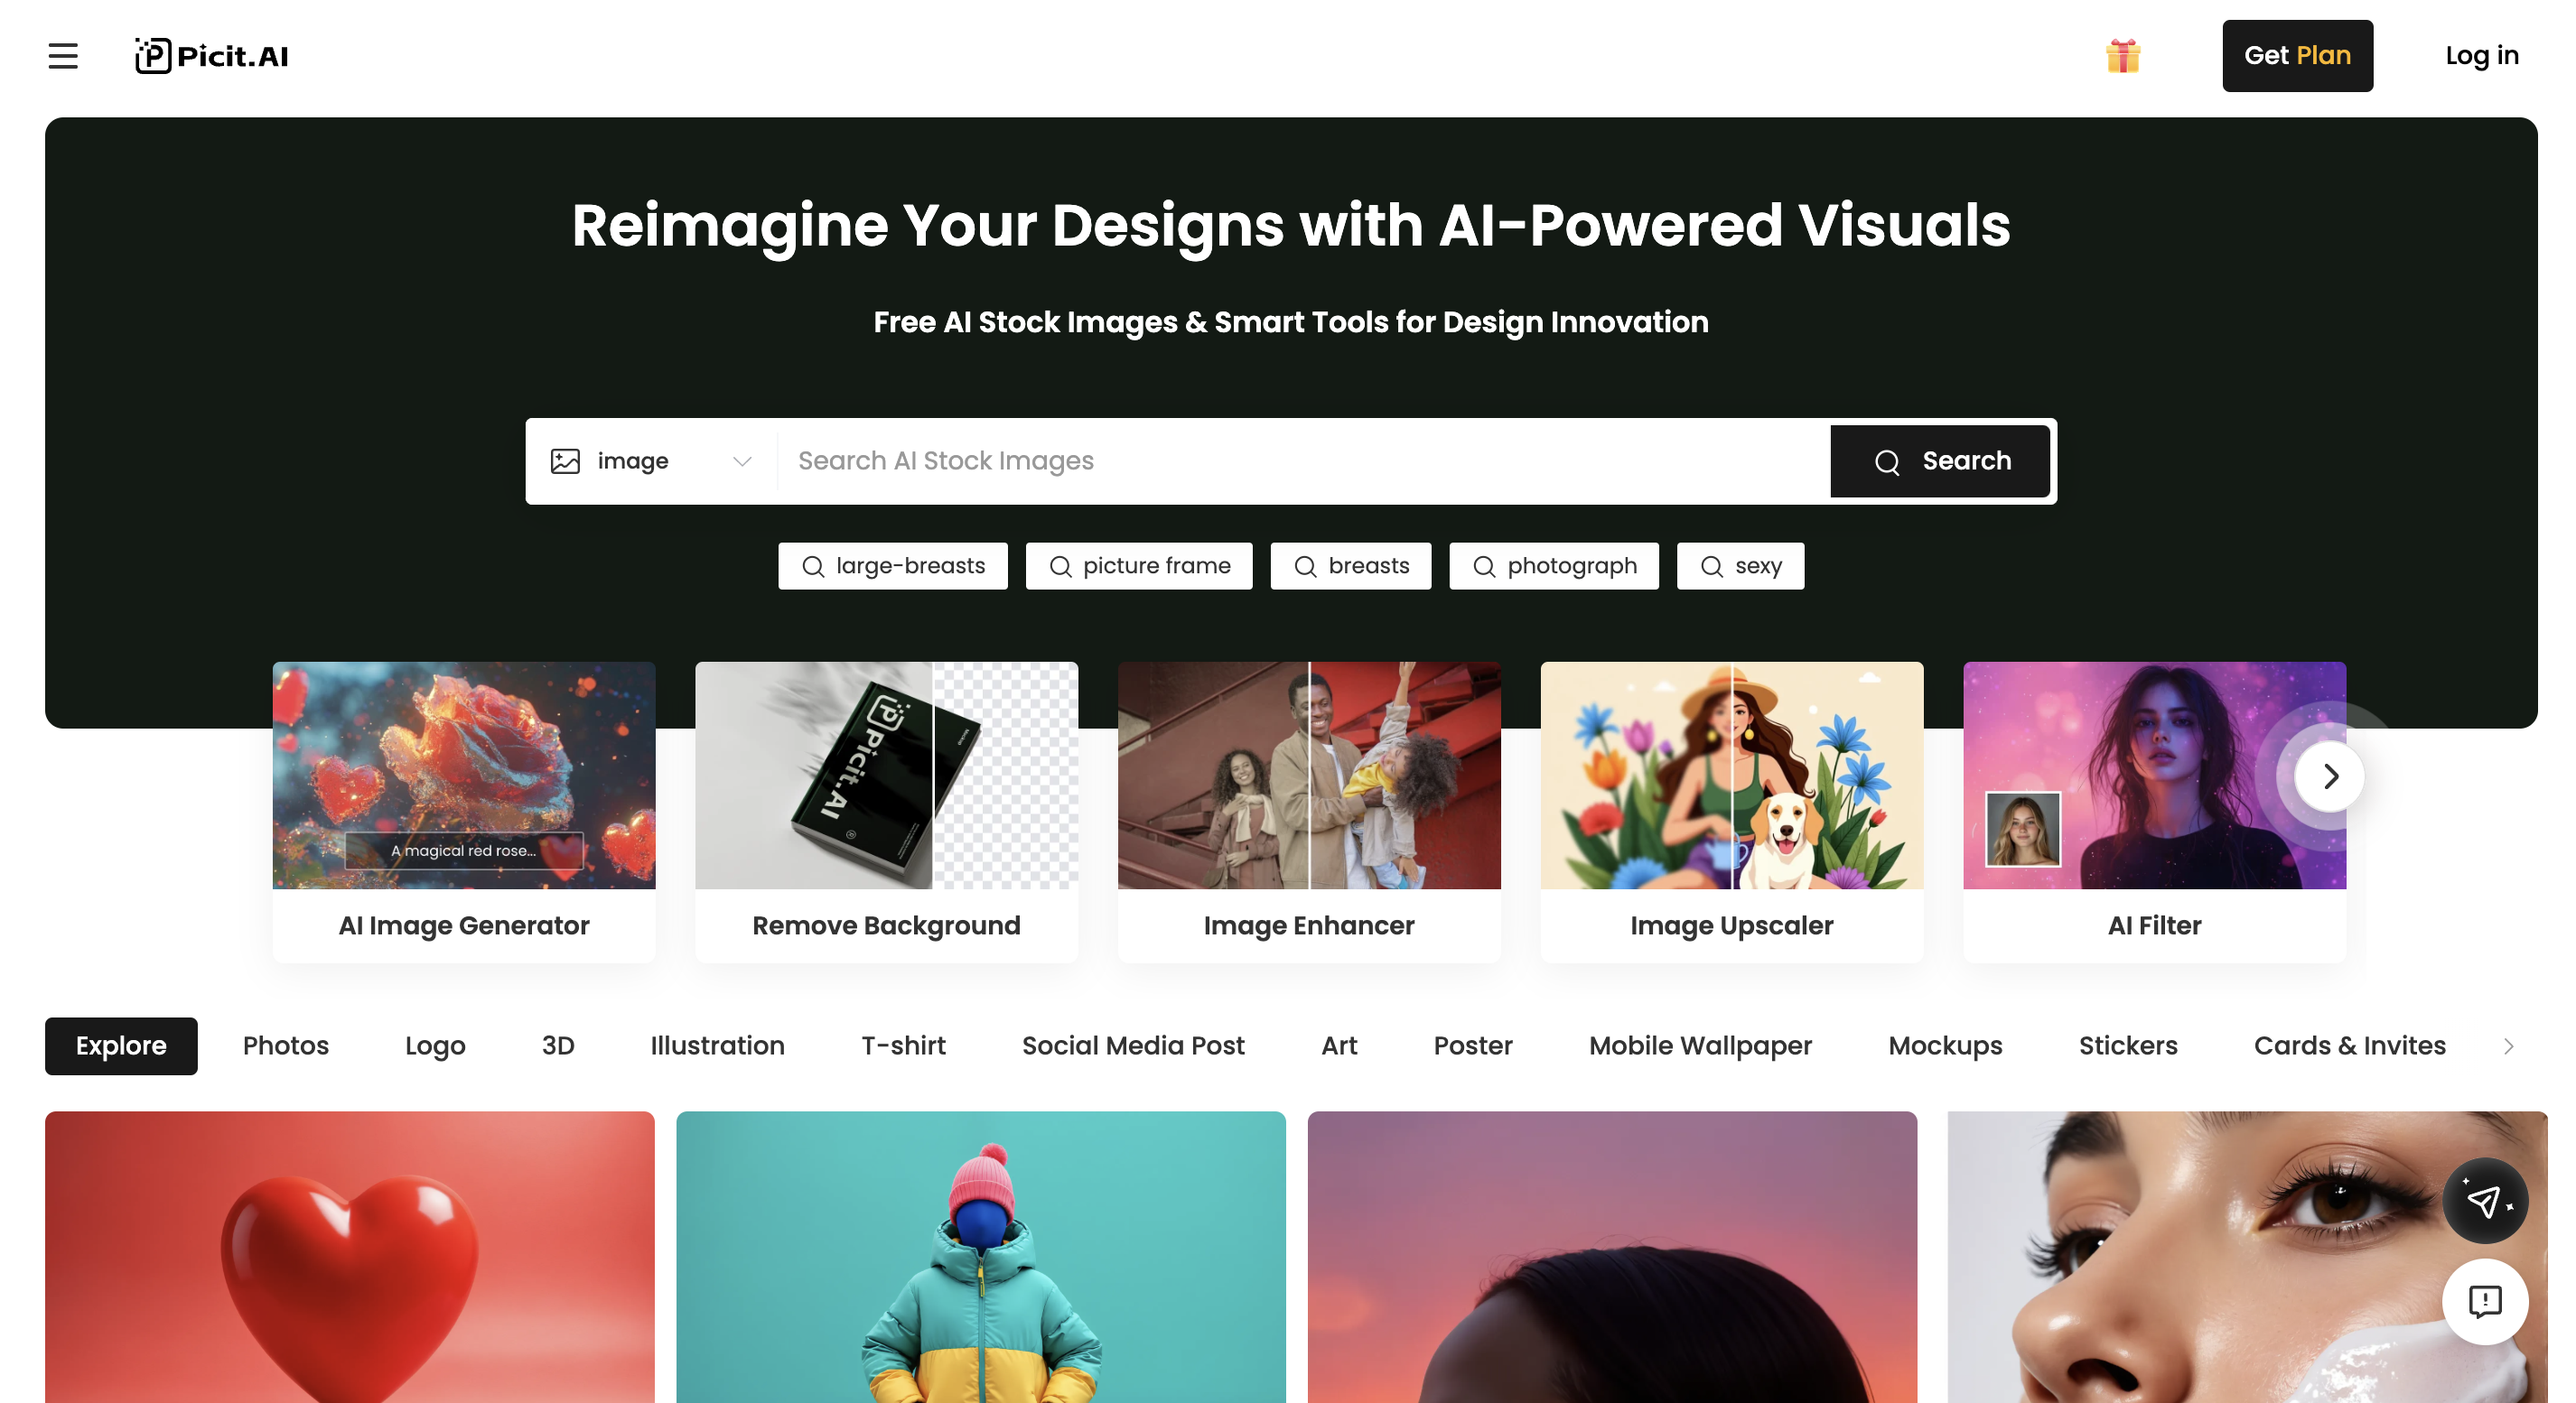Switch to the Poster tab
Screen dimensions: 2576x1403
1473,1045
